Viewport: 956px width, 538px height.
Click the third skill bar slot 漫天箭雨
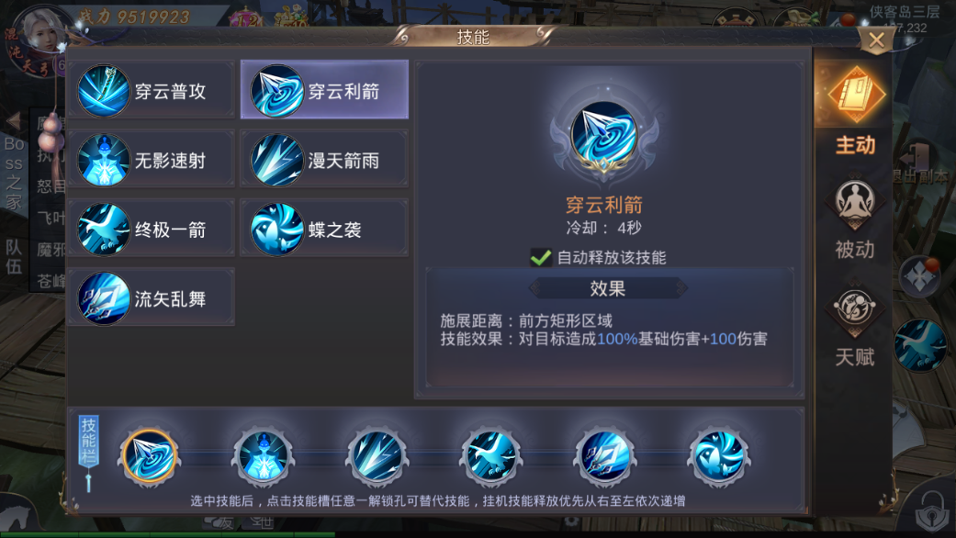377,456
